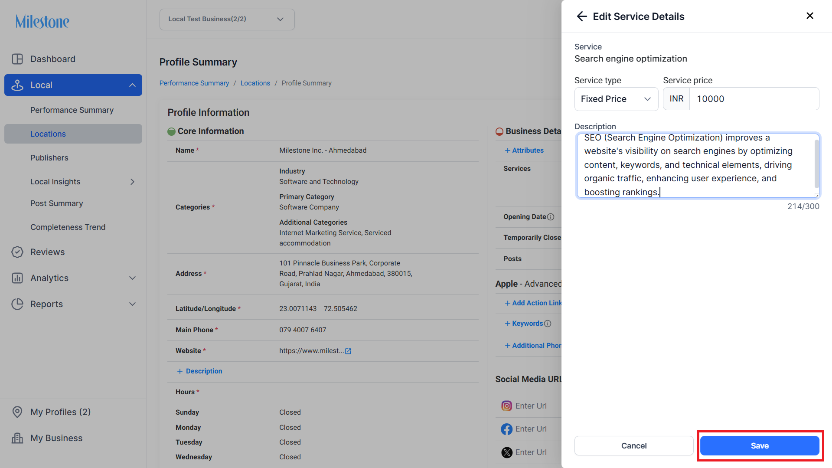Image resolution: width=832 pixels, height=468 pixels.
Task: Click the 214/300 character counter
Action: coord(803,206)
